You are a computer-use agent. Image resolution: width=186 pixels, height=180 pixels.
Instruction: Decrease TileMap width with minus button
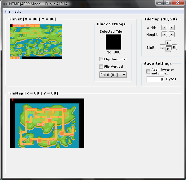(x=164, y=28)
